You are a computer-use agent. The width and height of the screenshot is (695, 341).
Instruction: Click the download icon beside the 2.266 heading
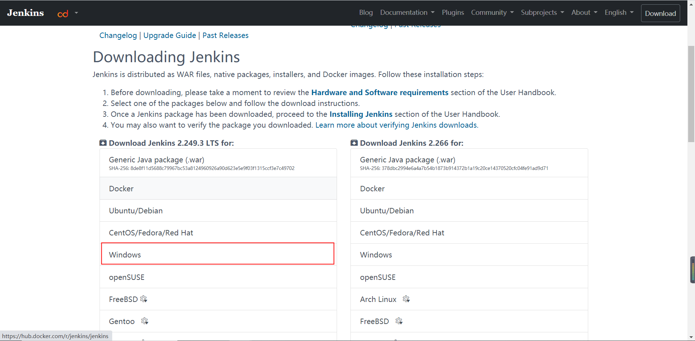point(354,143)
